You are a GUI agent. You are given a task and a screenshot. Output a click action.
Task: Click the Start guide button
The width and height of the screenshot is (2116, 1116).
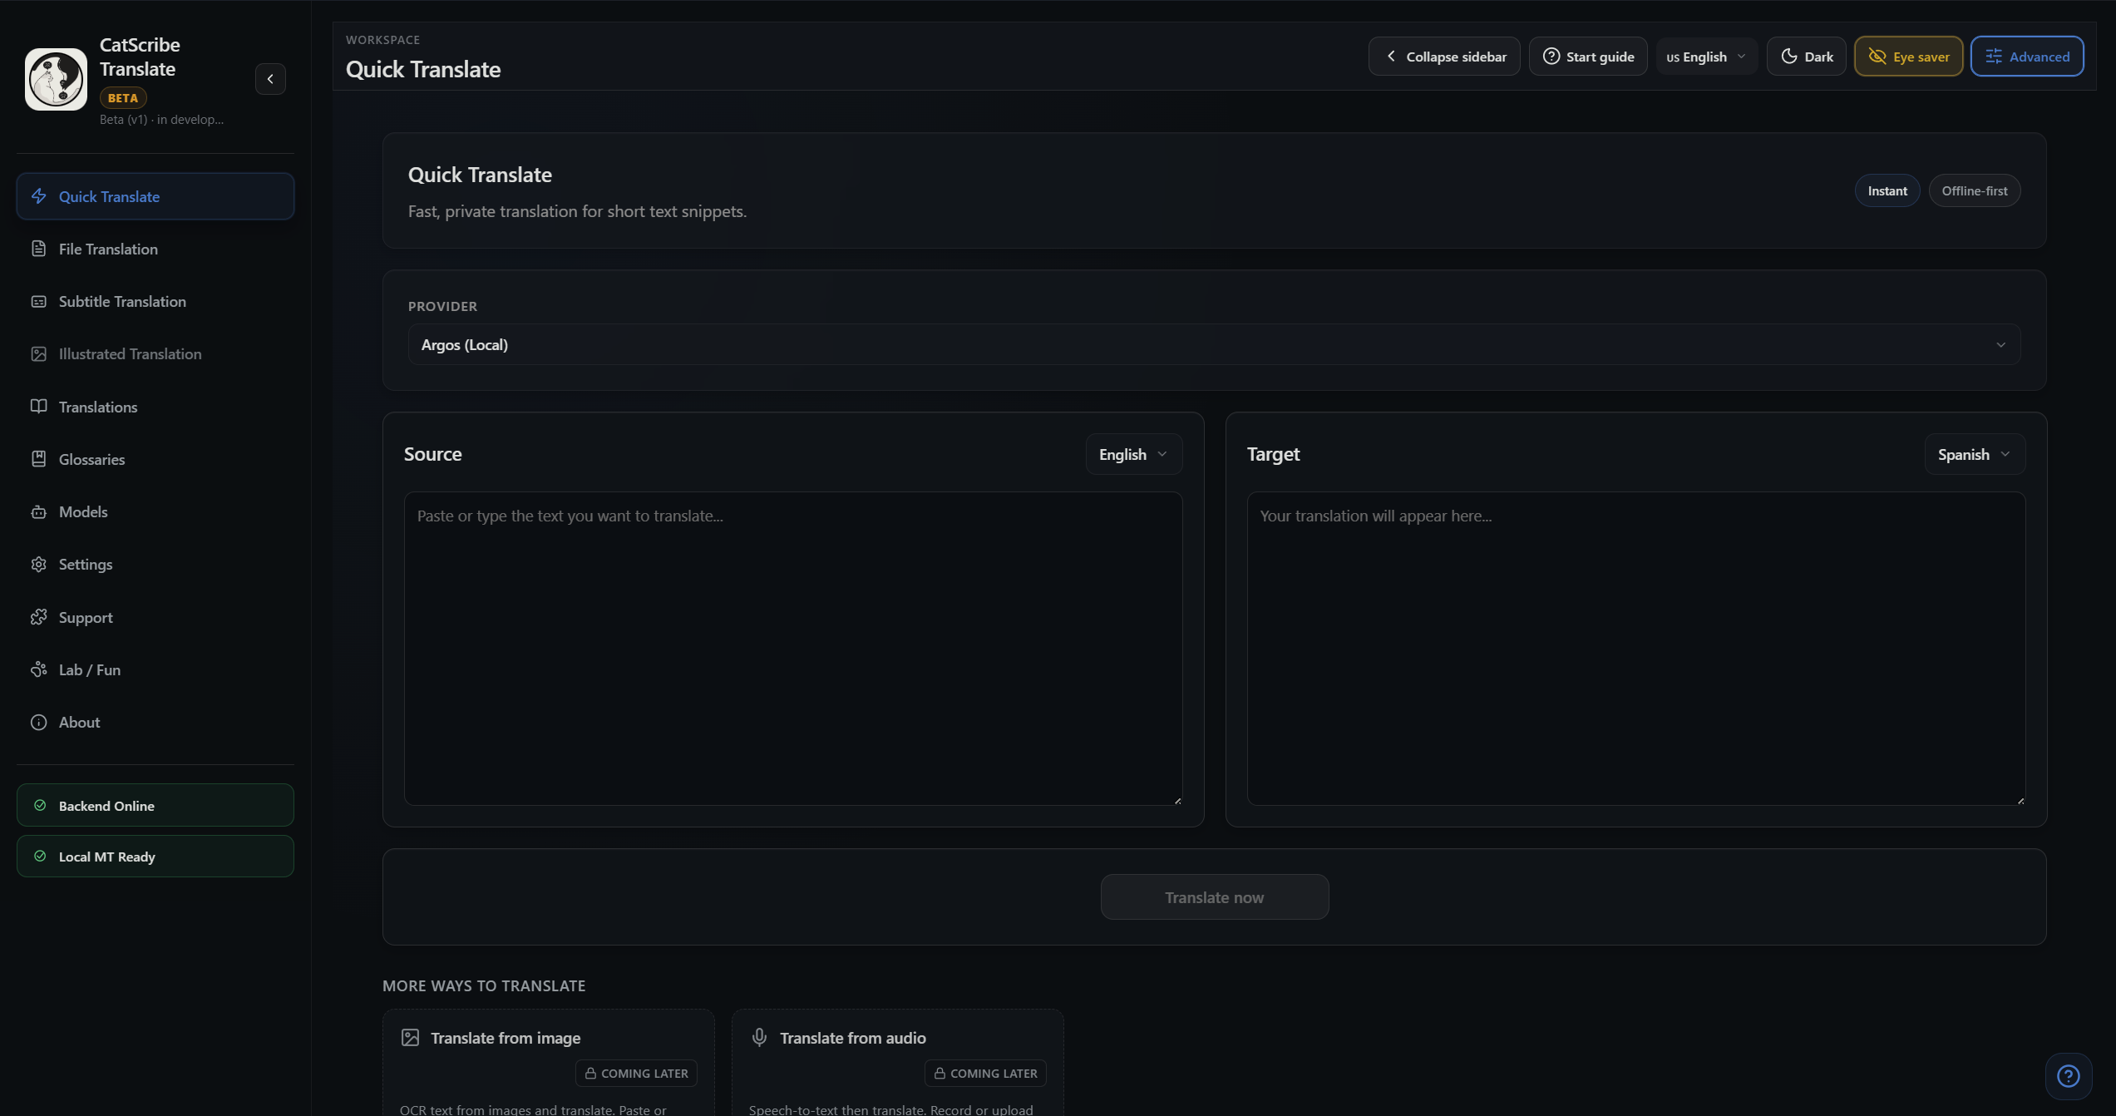coord(1587,57)
